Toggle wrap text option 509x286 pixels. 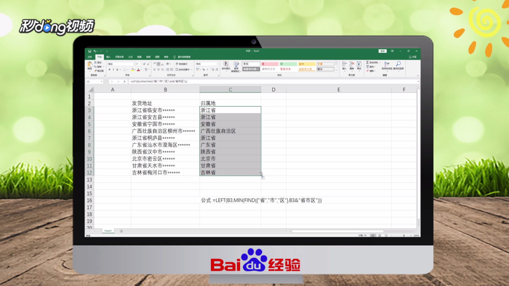[182, 64]
